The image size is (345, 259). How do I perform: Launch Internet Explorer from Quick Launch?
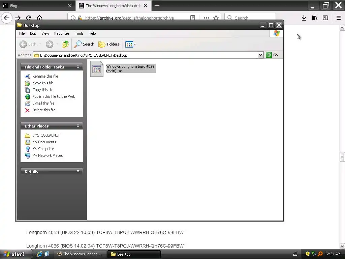click(39, 254)
